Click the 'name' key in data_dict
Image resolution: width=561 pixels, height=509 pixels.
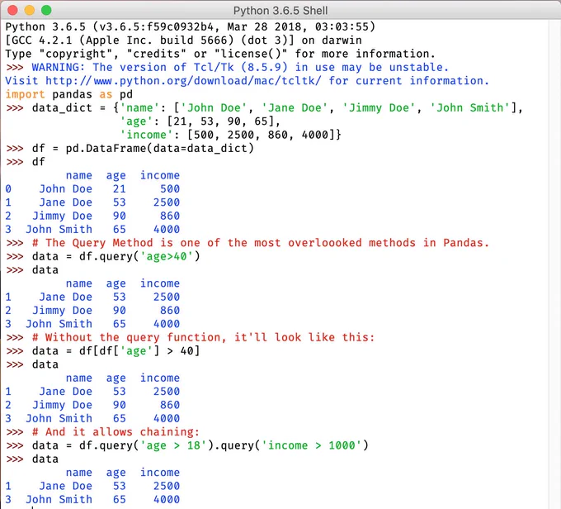tap(139, 108)
